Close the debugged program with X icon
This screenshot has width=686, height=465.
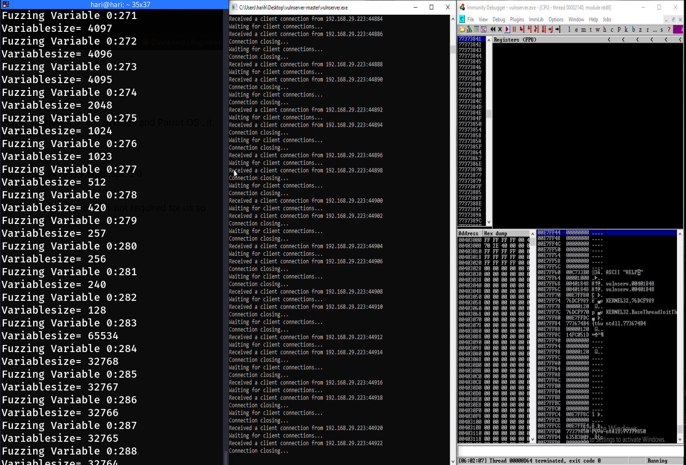pyautogui.click(x=500, y=29)
